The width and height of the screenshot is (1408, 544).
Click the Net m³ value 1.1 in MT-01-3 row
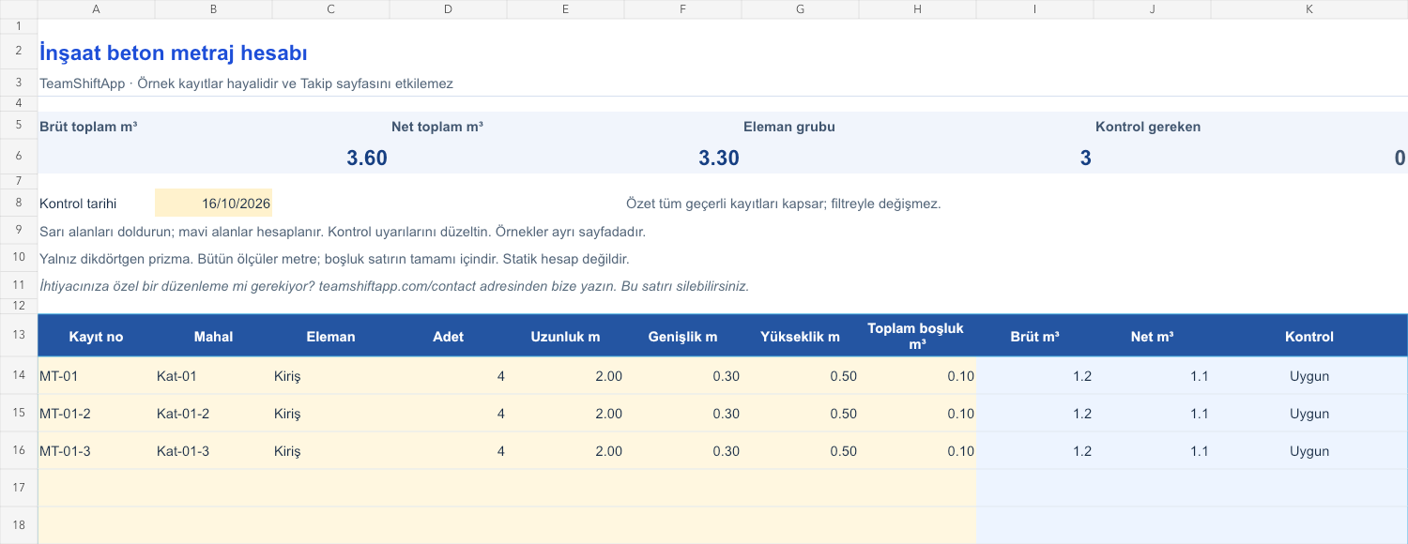[1152, 451]
